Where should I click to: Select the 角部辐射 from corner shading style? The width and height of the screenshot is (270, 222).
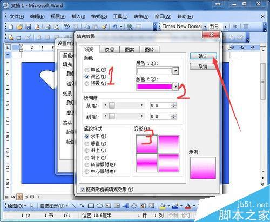87,165
